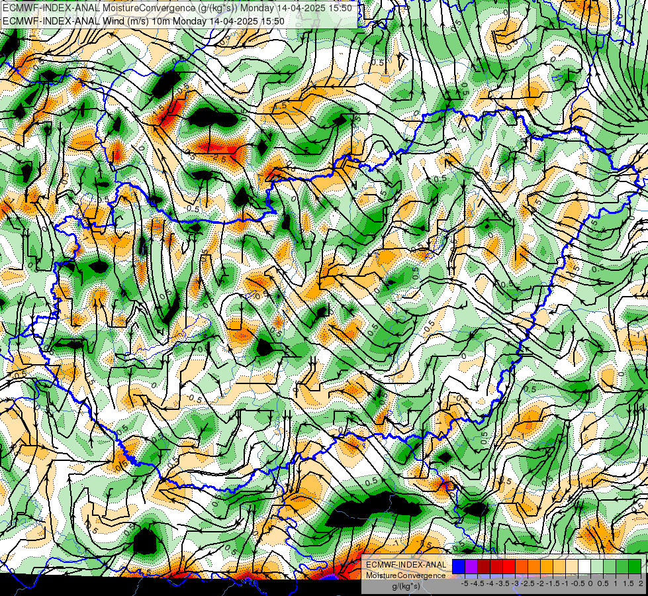This screenshot has height=596, width=648.
Task: Click MoistureConvergence label in legend box
Action: pyautogui.click(x=406, y=575)
